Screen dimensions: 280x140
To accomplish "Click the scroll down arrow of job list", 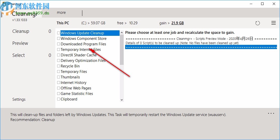I will click(x=122, y=100).
